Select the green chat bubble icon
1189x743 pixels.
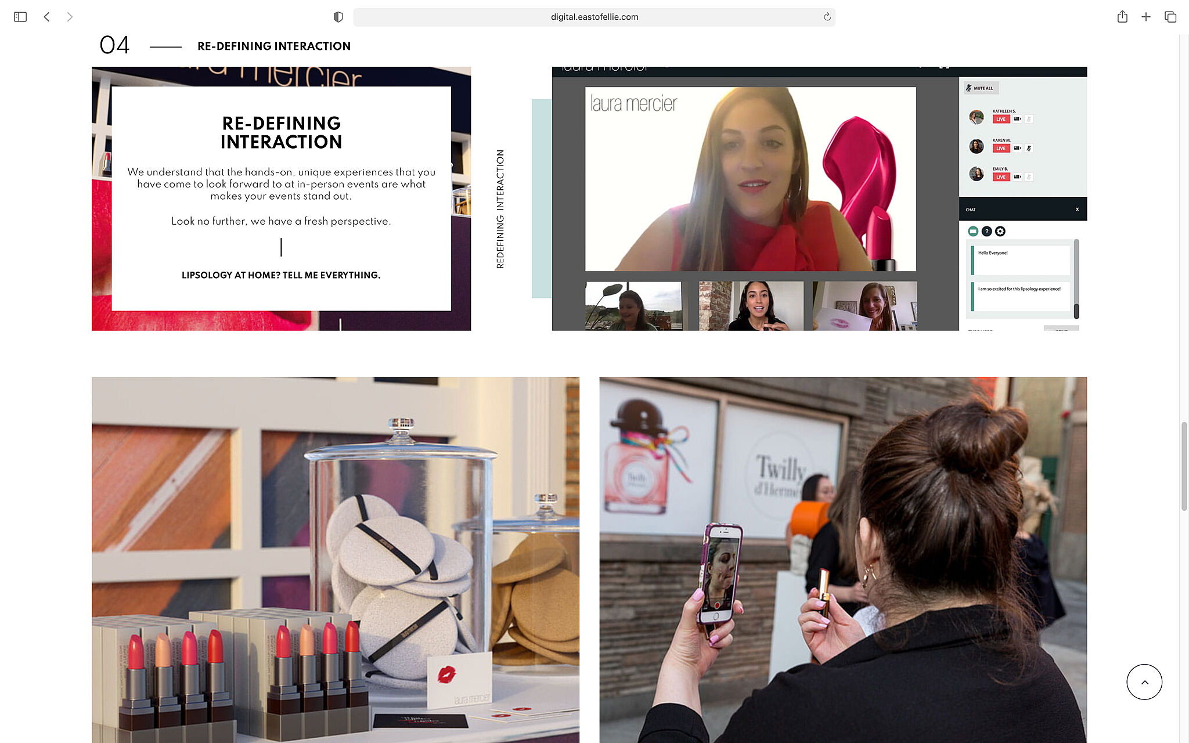(973, 231)
